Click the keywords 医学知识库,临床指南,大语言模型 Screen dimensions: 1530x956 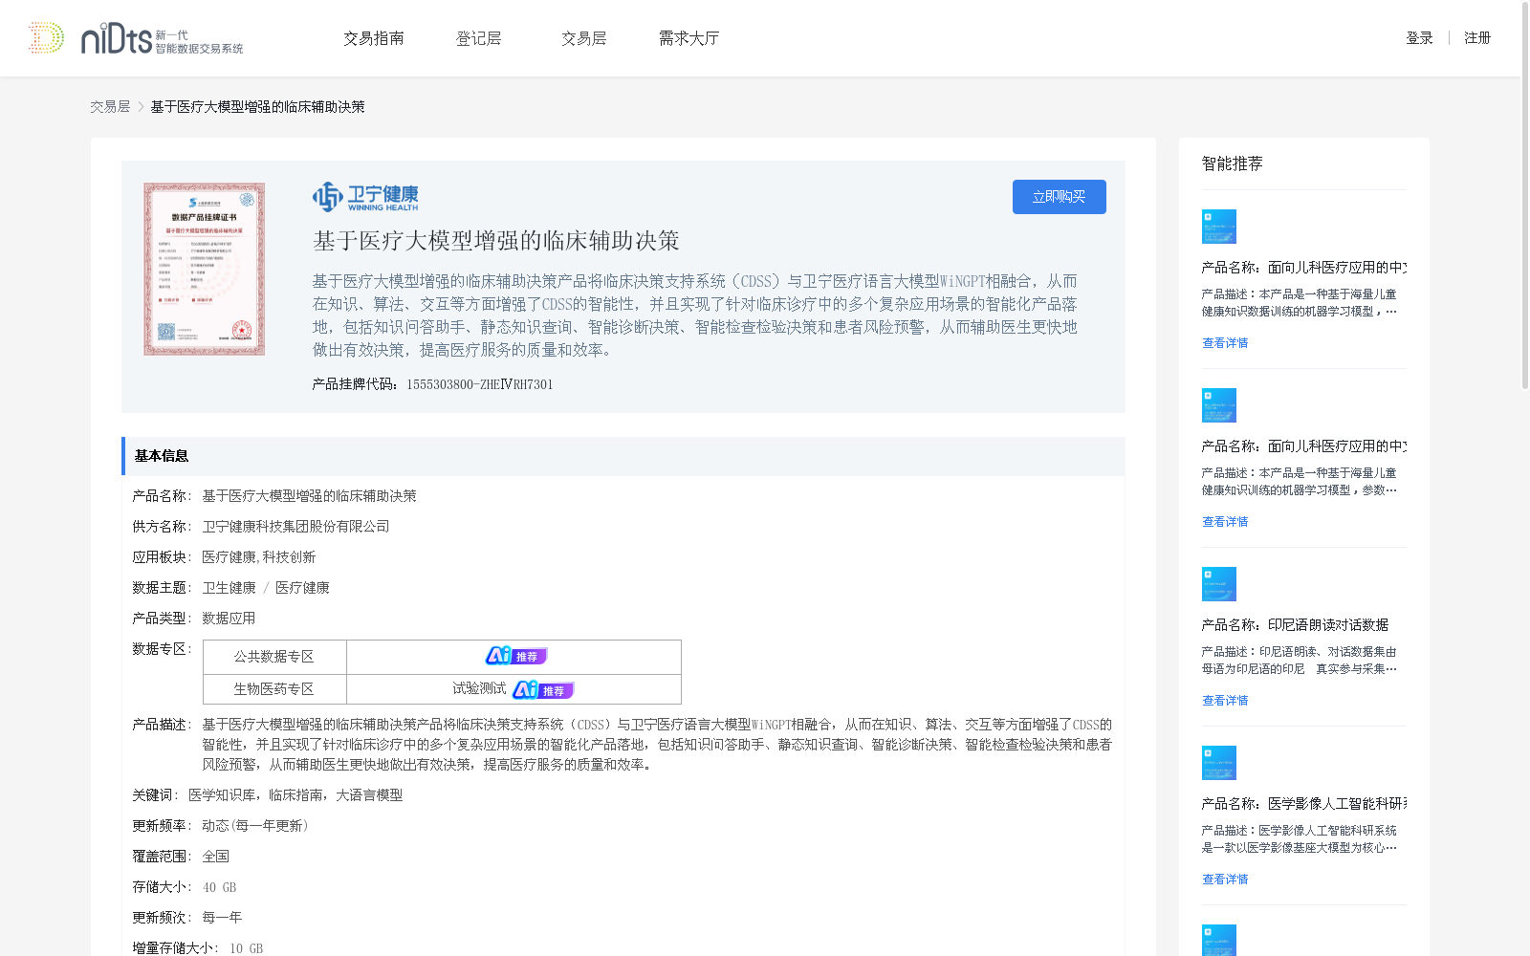pyautogui.click(x=295, y=795)
